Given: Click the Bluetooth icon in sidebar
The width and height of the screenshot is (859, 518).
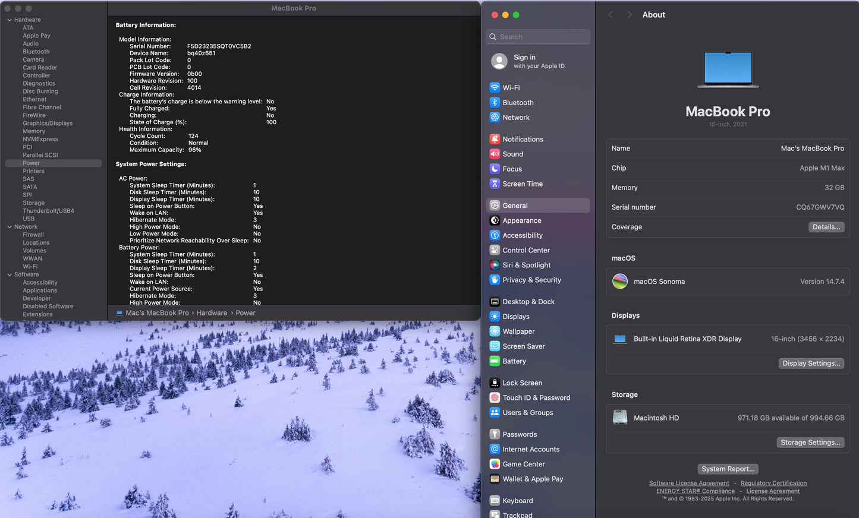Looking at the screenshot, I should [495, 102].
